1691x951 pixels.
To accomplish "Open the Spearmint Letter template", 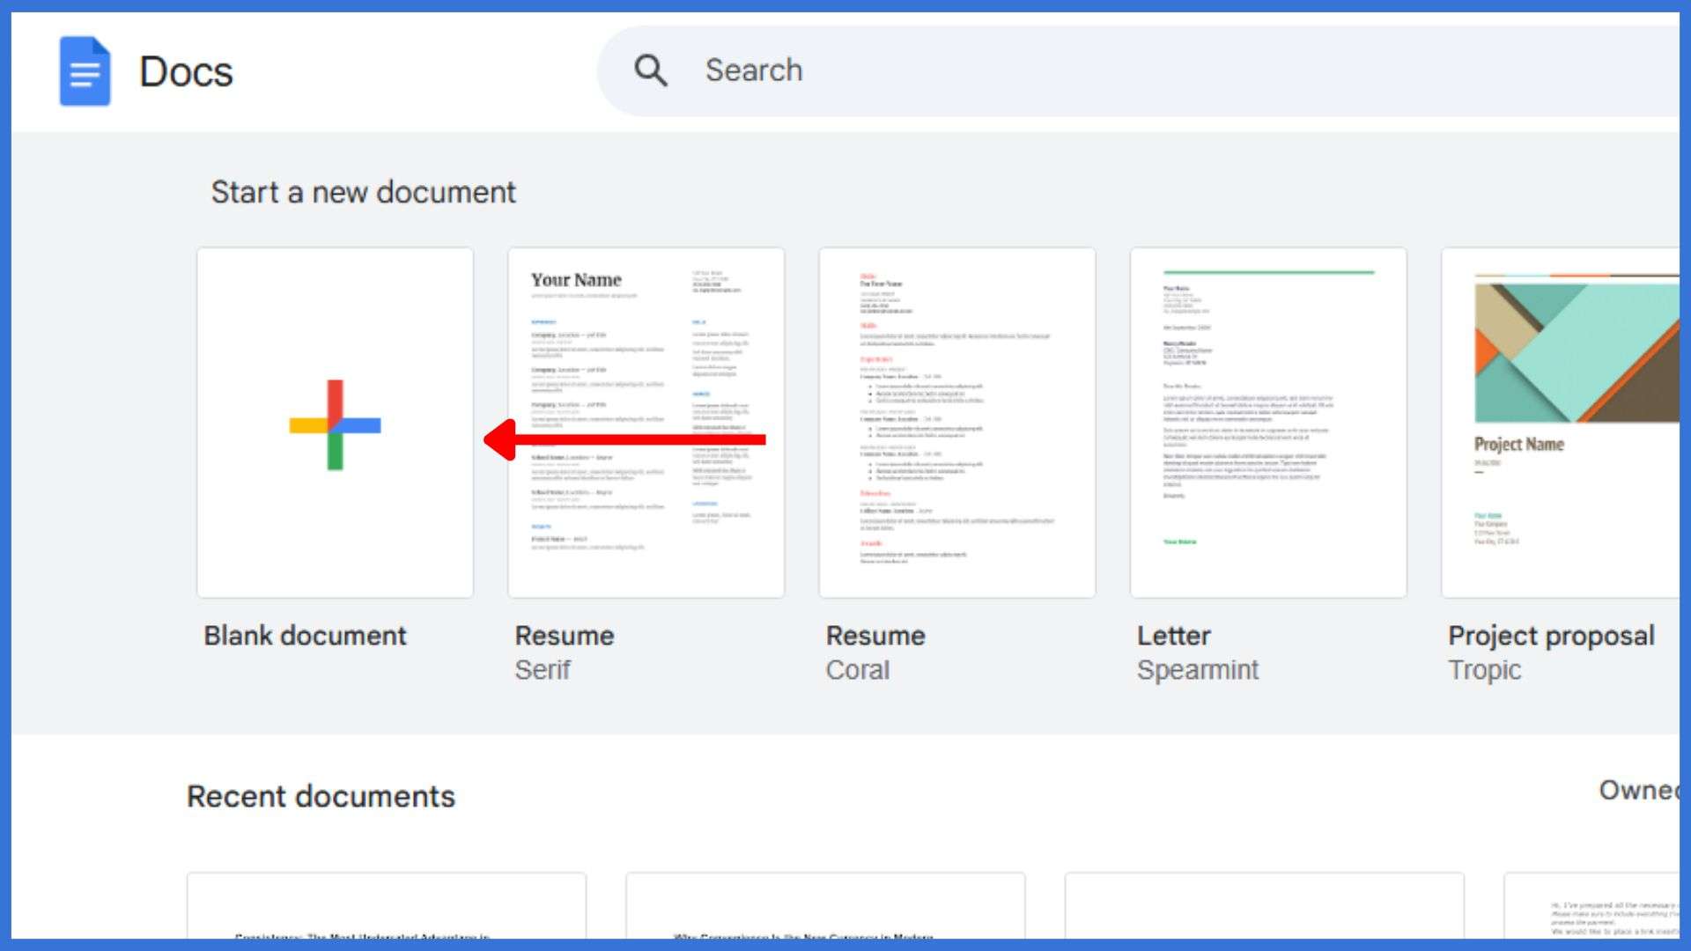I will (1268, 421).
